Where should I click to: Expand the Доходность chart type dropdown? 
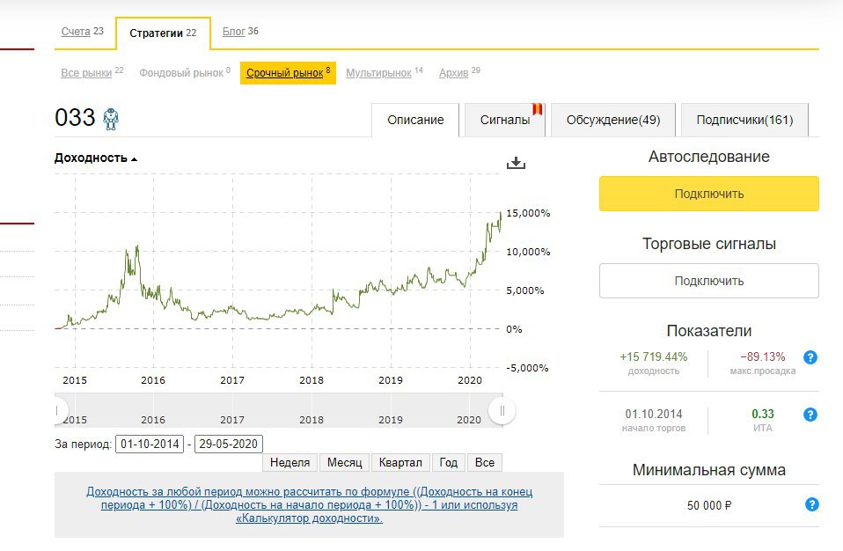click(96, 158)
